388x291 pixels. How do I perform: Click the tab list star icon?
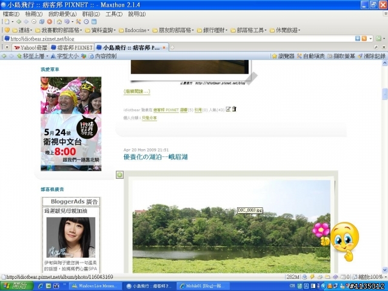(7, 47)
